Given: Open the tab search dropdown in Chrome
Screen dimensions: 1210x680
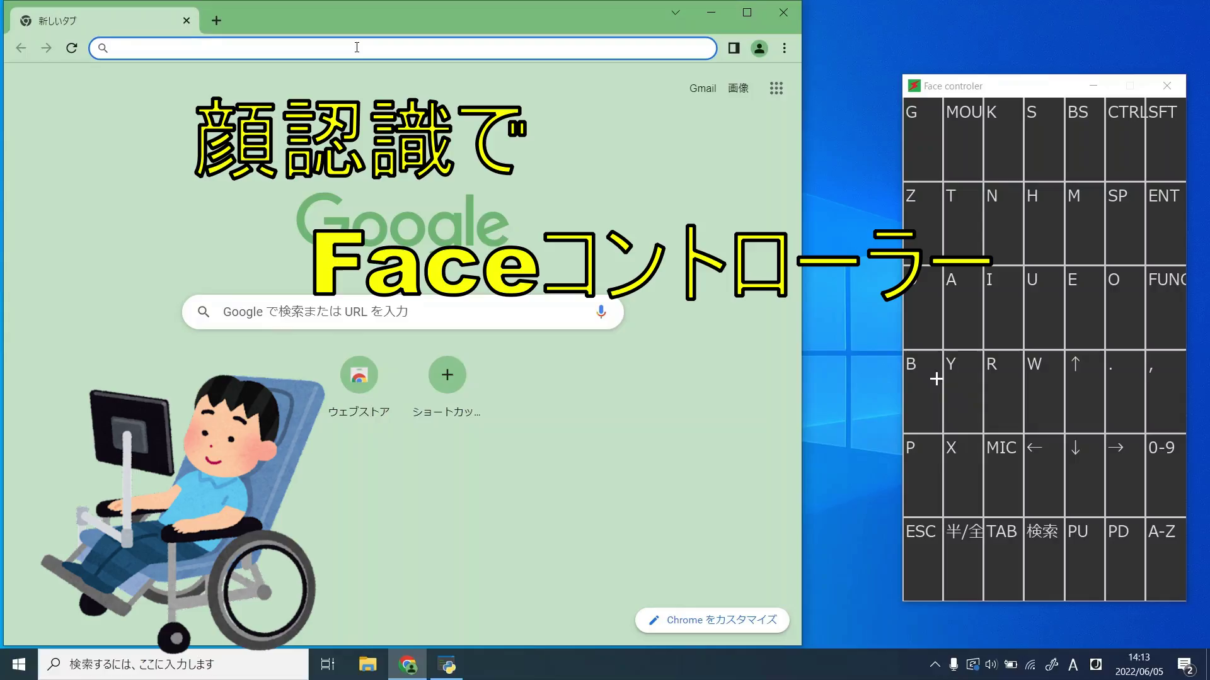Looking at the screenshot, I should pyautogui.click(x=675, y=12).
